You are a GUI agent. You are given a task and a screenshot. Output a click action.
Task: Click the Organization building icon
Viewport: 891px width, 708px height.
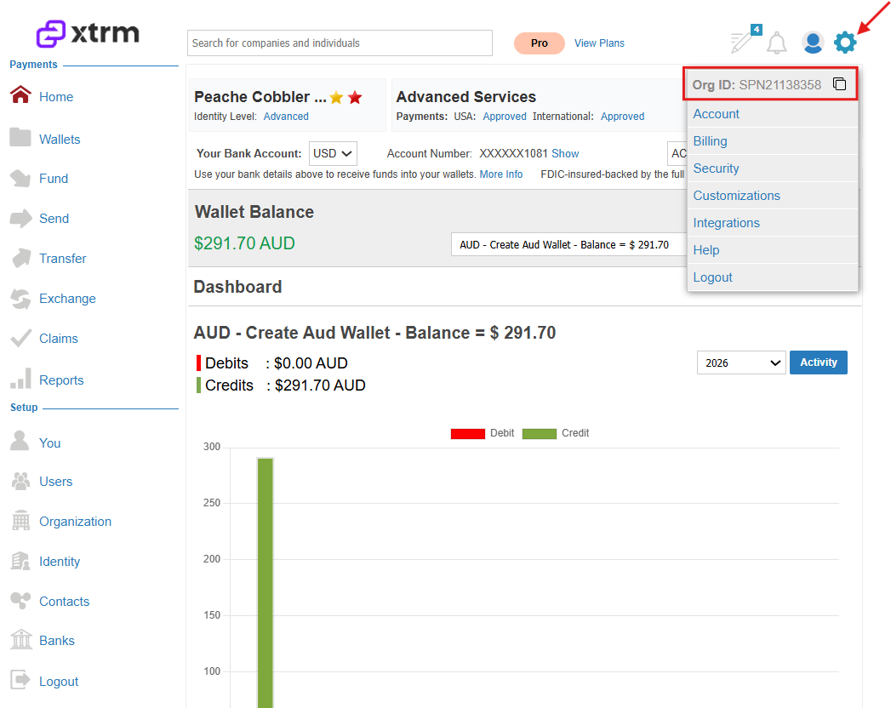[x=20, y=521]
